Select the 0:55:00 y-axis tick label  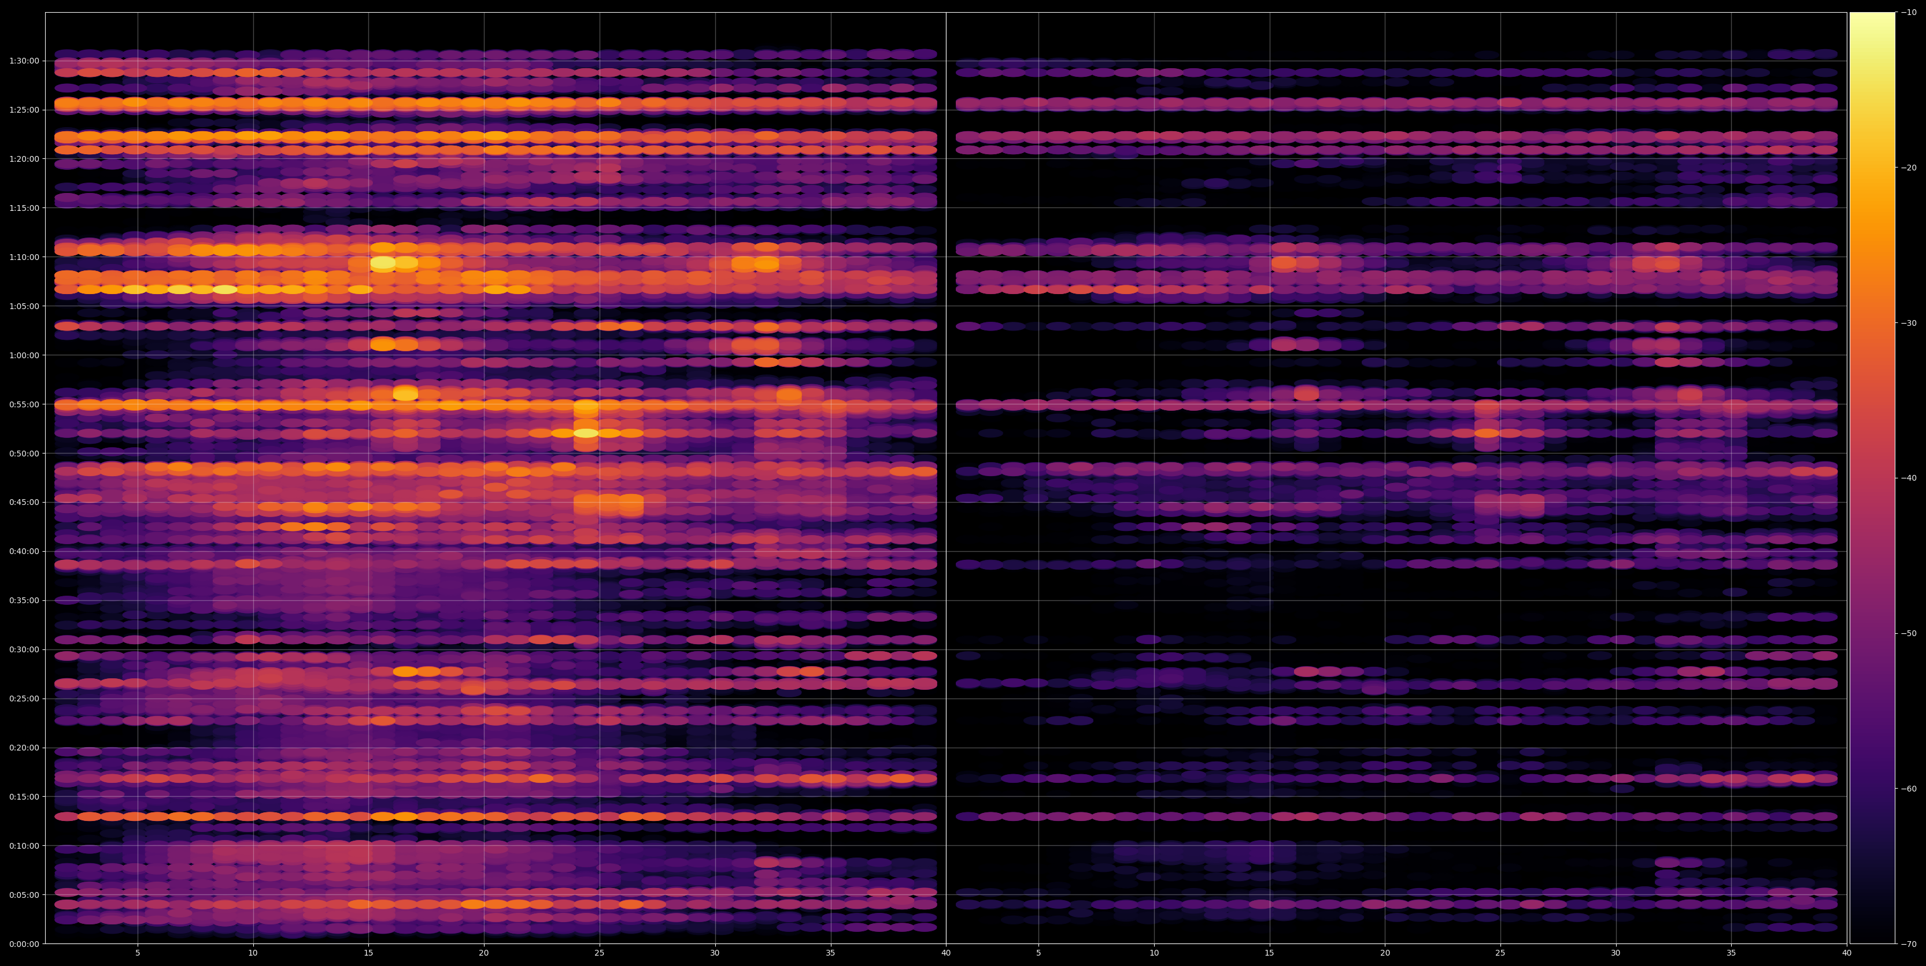24,404
